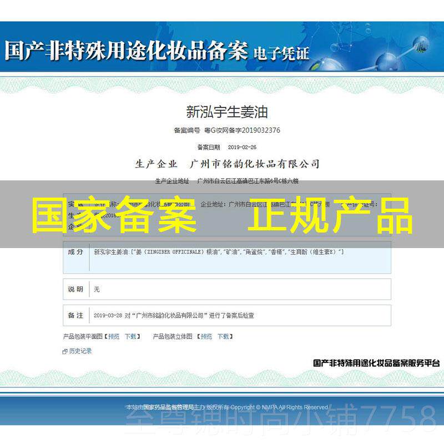Click 下载 link for 产品包装平面图
The image size is (444, 444).
130,336
